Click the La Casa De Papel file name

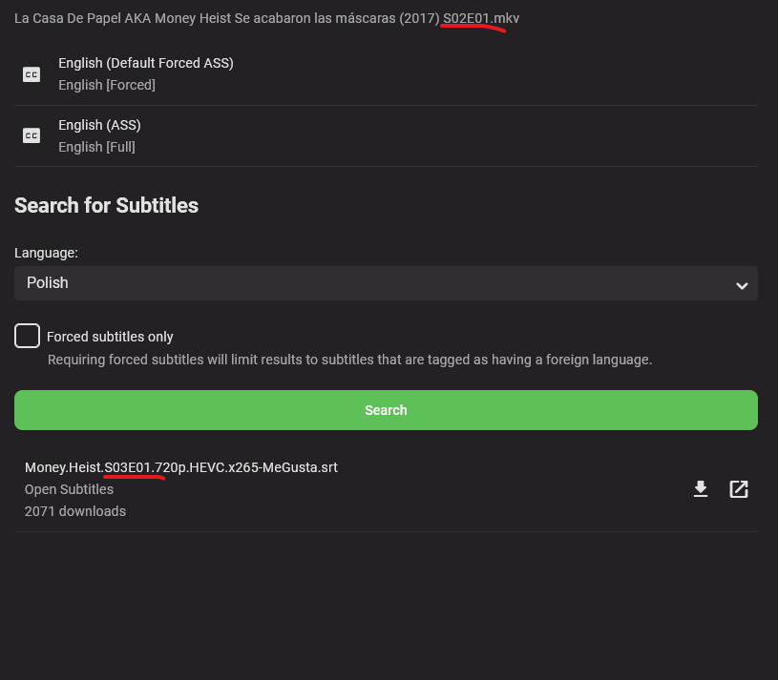[266, 18]
